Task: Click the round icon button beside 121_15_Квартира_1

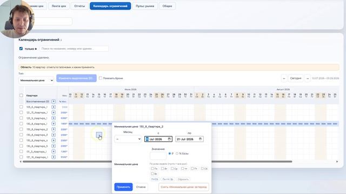Action: pos(54,113)
